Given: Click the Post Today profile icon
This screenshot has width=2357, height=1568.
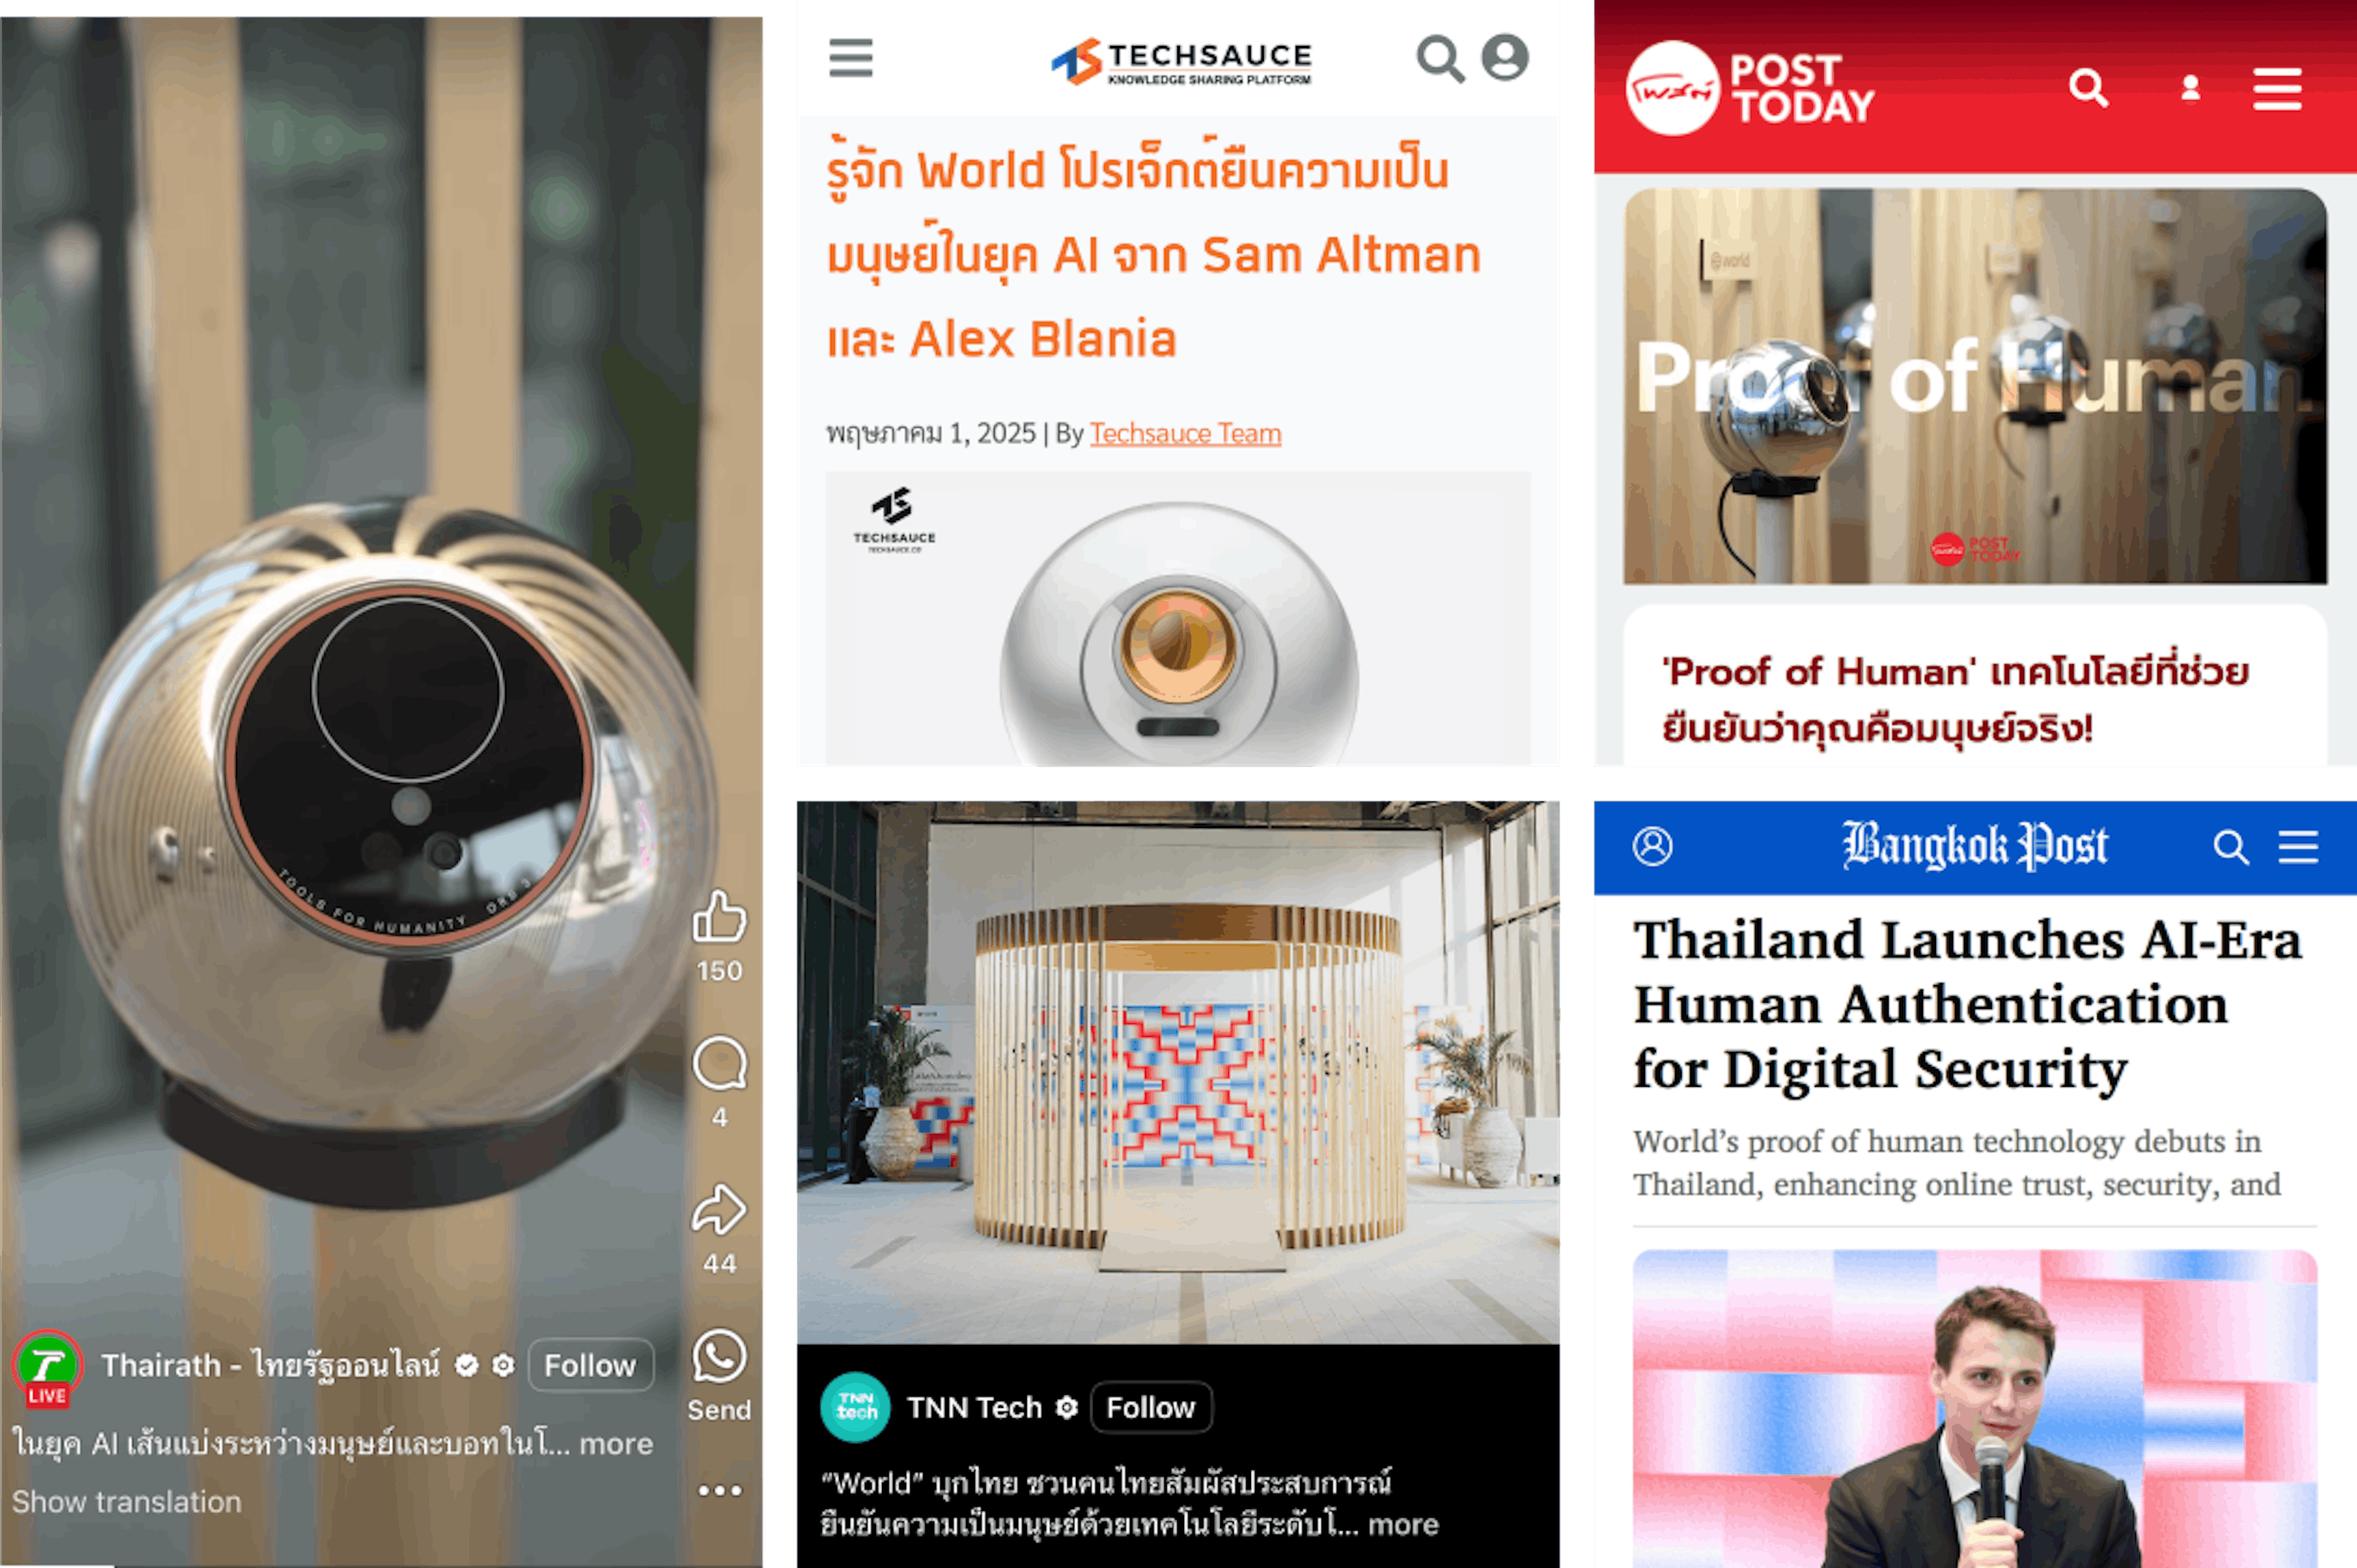Looking at the screenshot, I should 2190,88.
